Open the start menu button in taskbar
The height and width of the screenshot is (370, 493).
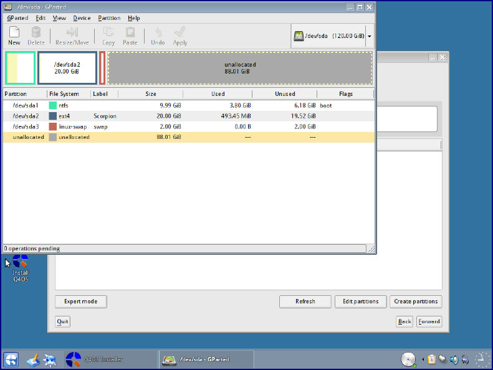(11, 359)
